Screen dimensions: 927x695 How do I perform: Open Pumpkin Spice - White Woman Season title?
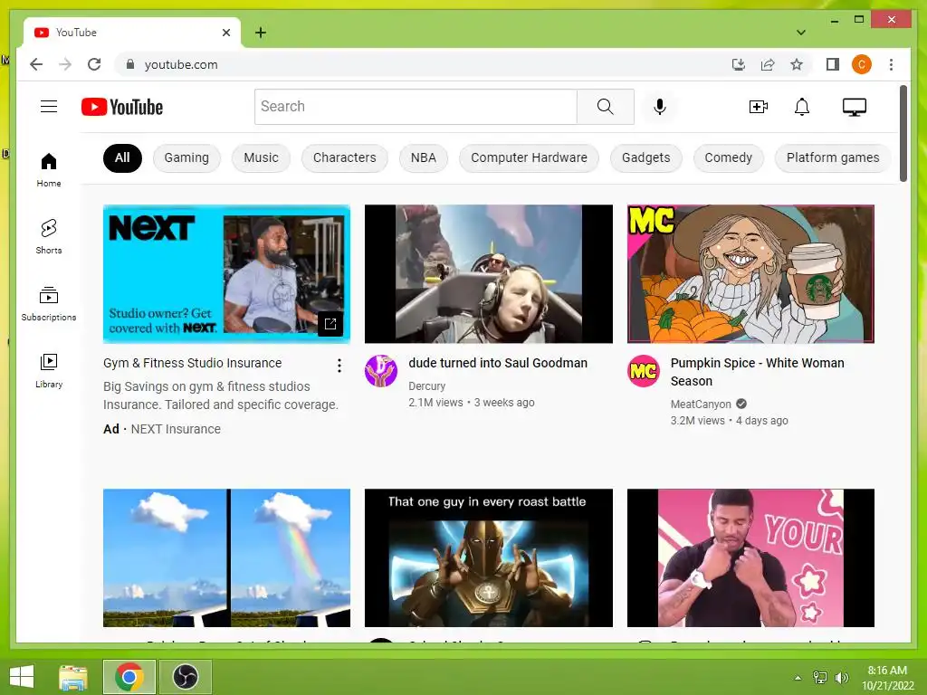click(758, 372)
